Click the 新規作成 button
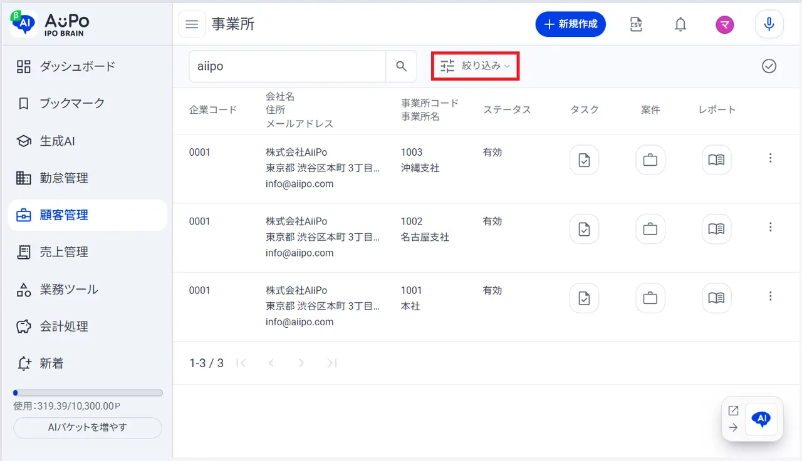 pyautogui.click(x=570, y=24)
